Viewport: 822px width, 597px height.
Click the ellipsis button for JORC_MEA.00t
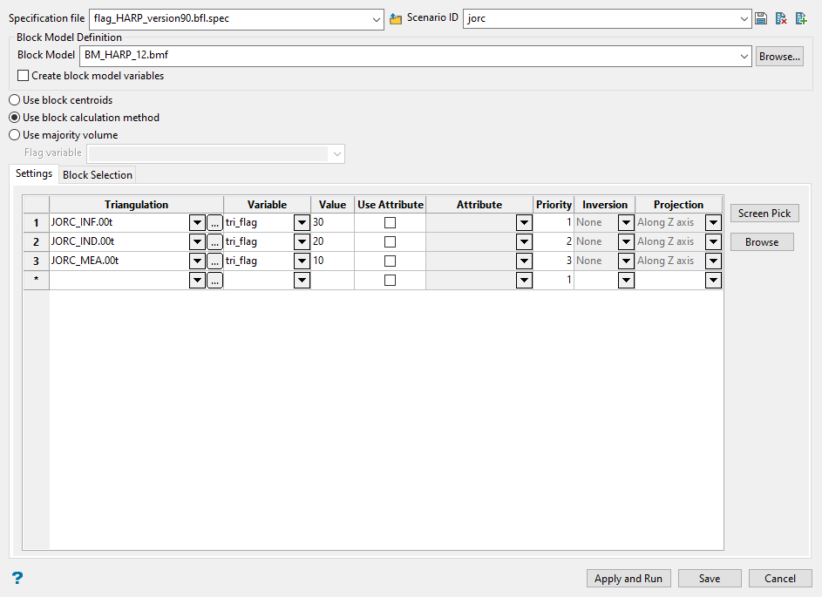[x=214, y=261]
